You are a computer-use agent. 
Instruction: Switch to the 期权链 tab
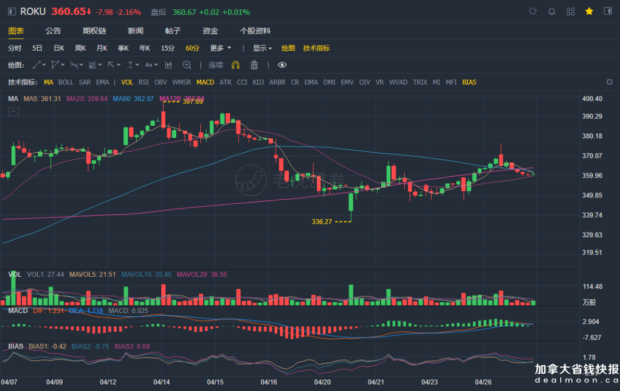94,31
